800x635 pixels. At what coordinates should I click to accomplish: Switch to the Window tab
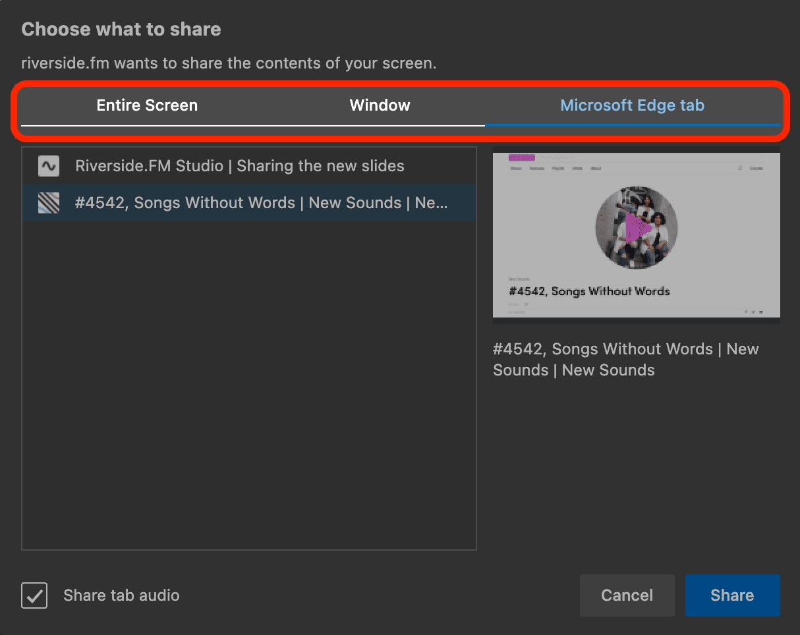pos(380,105)
